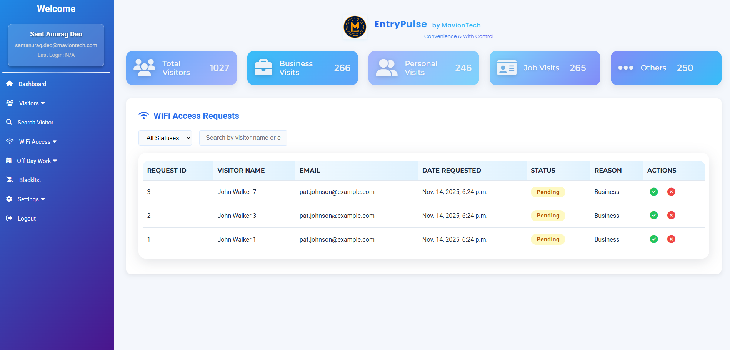Open the All Statuses filter dropdown
Image resolution: width=730 pixels, height=350 pixels.
click(x=165, y=138)
